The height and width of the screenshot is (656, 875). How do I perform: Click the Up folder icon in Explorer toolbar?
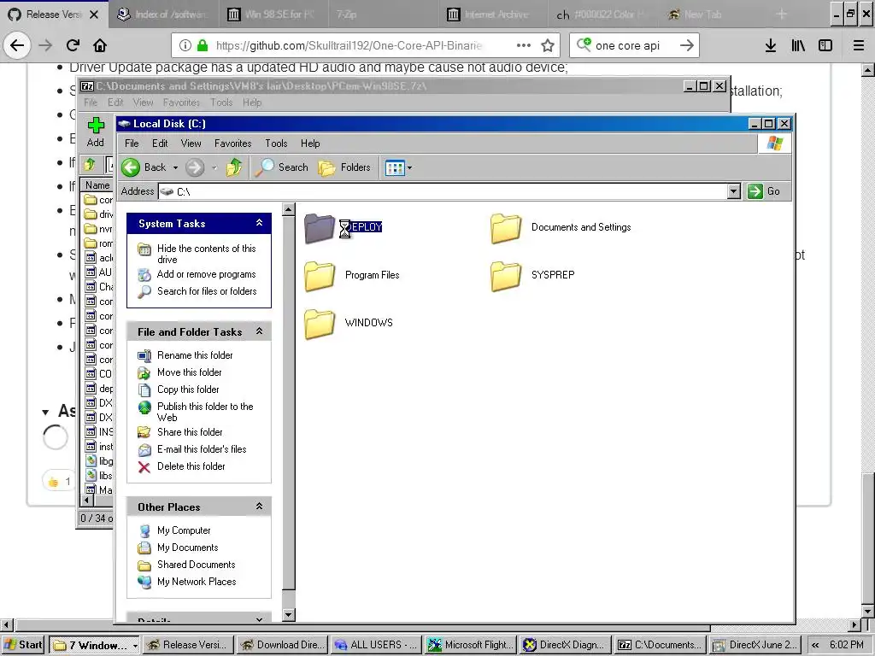pyautogui.click(x=234, y=167)
